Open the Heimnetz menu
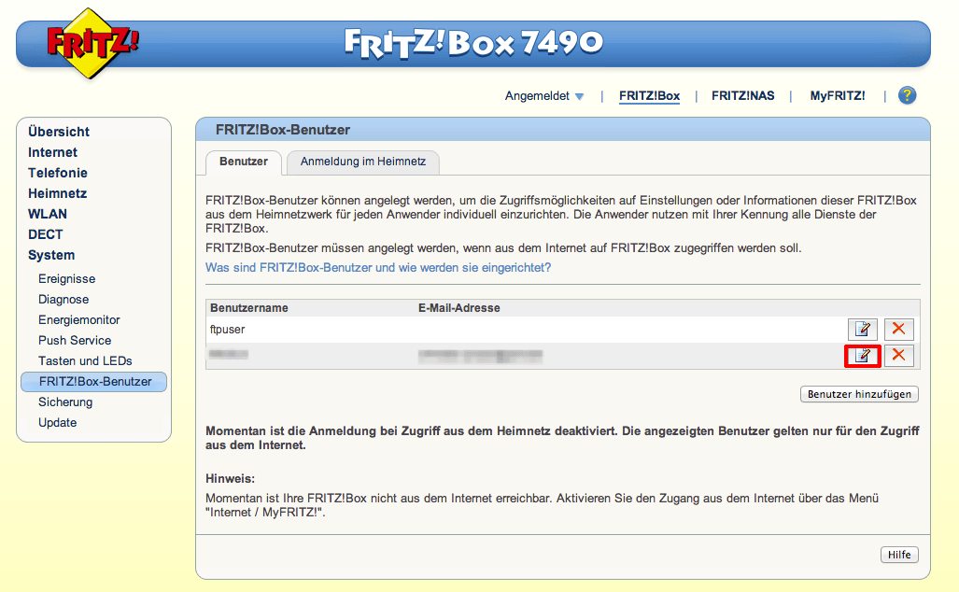 click(x=58, y=193)
